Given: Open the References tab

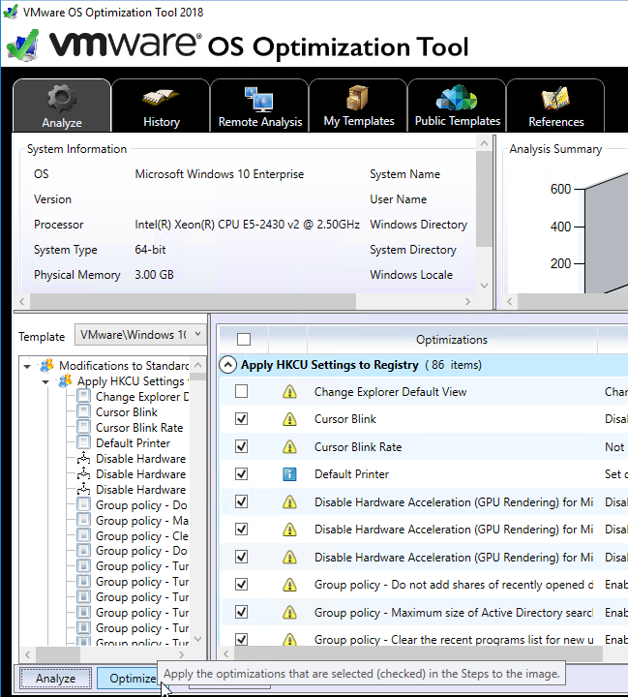Looking at the screenshot, I should click(555, 106).
